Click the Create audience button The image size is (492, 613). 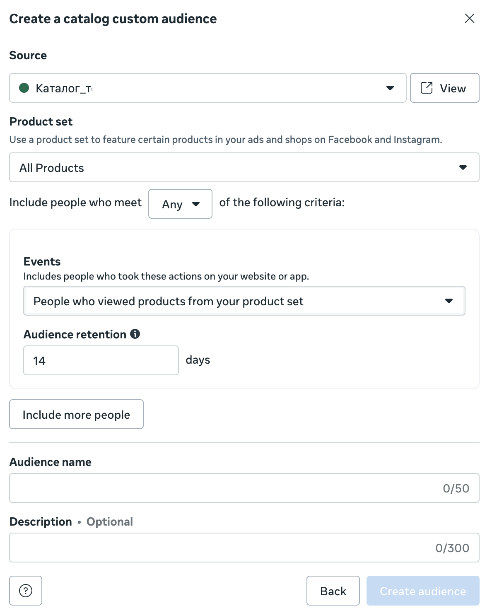tap(423, 591)
